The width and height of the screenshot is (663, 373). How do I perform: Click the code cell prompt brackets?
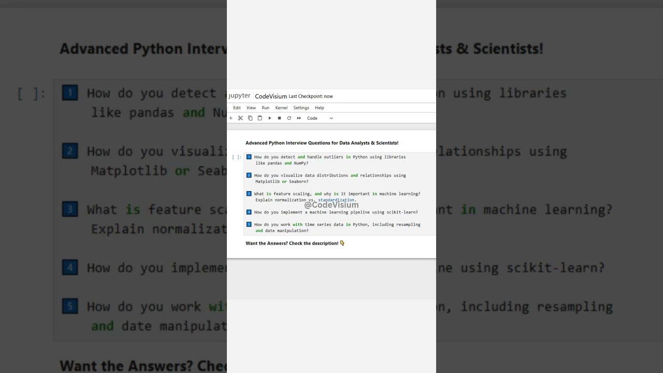pyautogui.click(x=237, y=157)
